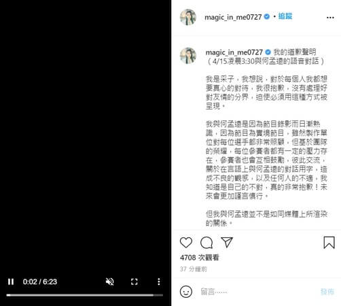Open post options three-dot menu
341x306 pixels.
pos(330,18)
